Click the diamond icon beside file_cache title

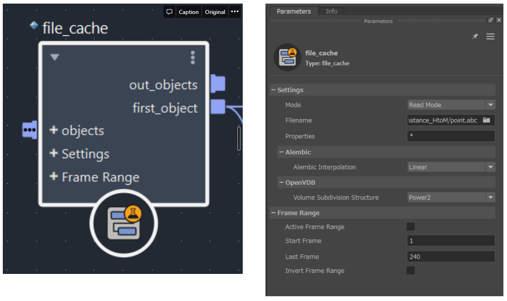point(34,26)
